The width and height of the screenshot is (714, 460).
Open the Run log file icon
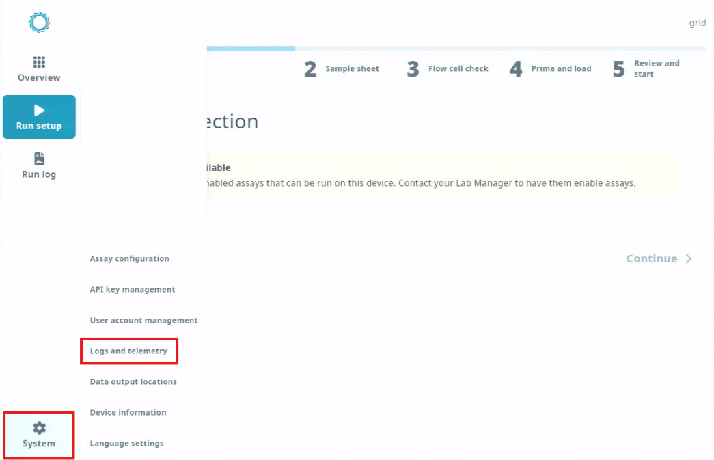pos(39,159)
